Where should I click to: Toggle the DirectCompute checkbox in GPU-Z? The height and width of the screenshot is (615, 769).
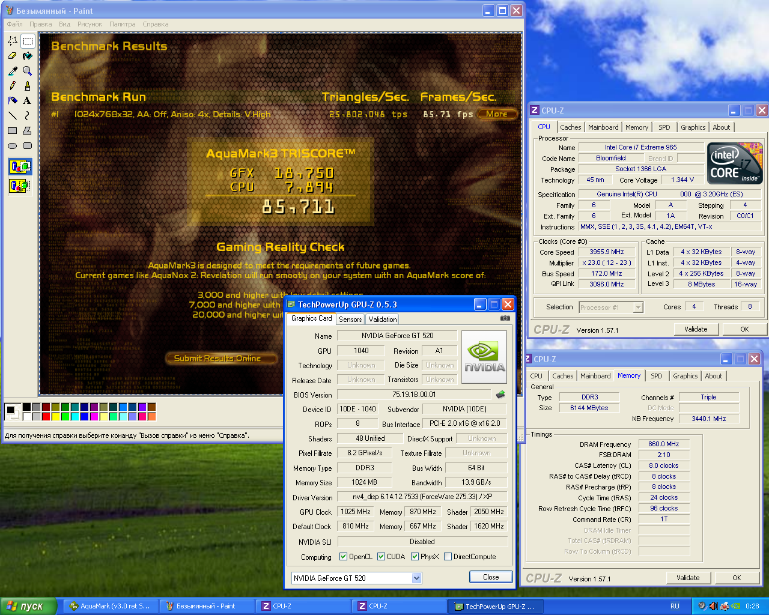[x=448, y=557]
